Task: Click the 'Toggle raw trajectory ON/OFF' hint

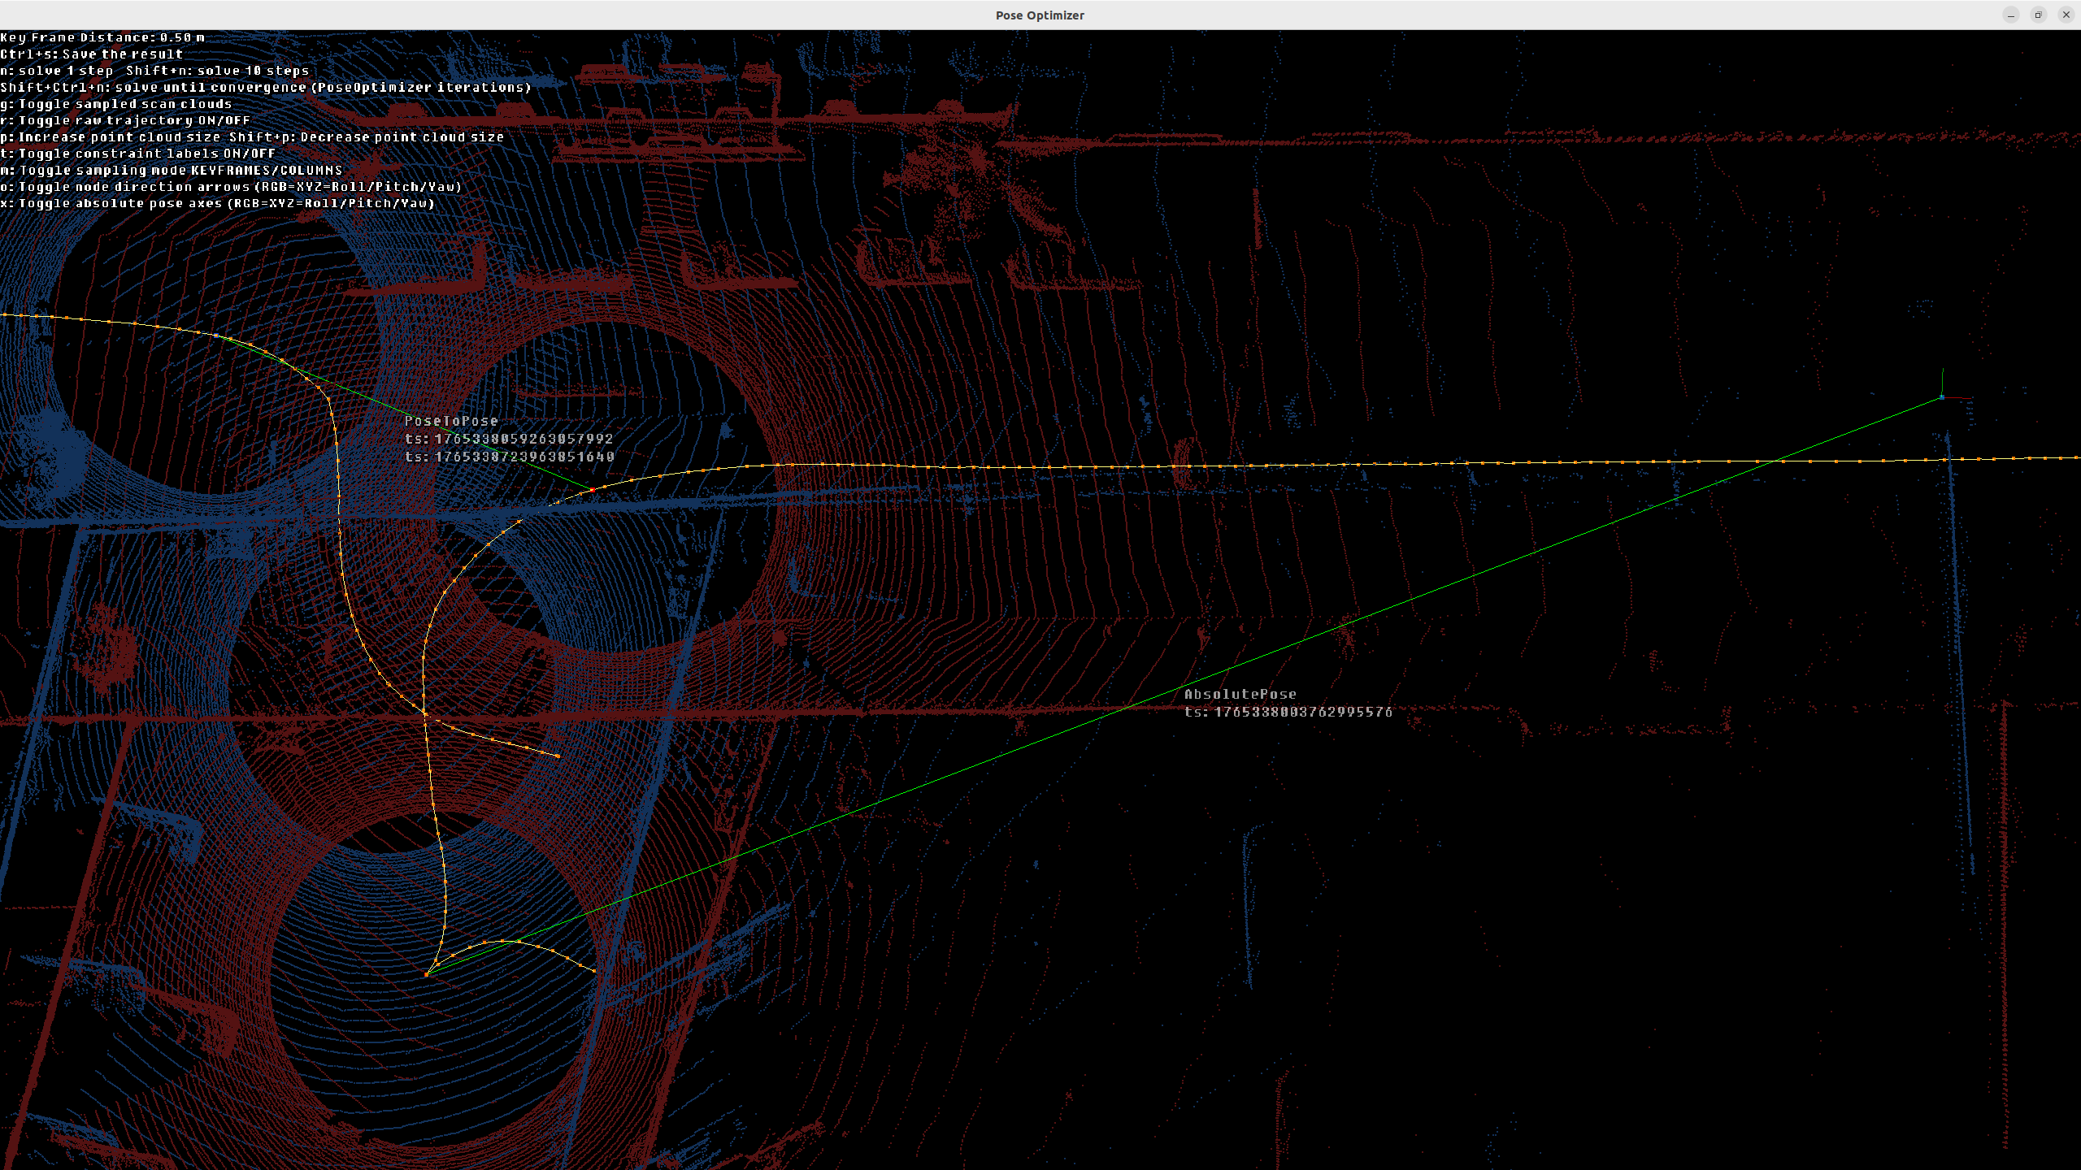Action: click(x=125, y=120)
